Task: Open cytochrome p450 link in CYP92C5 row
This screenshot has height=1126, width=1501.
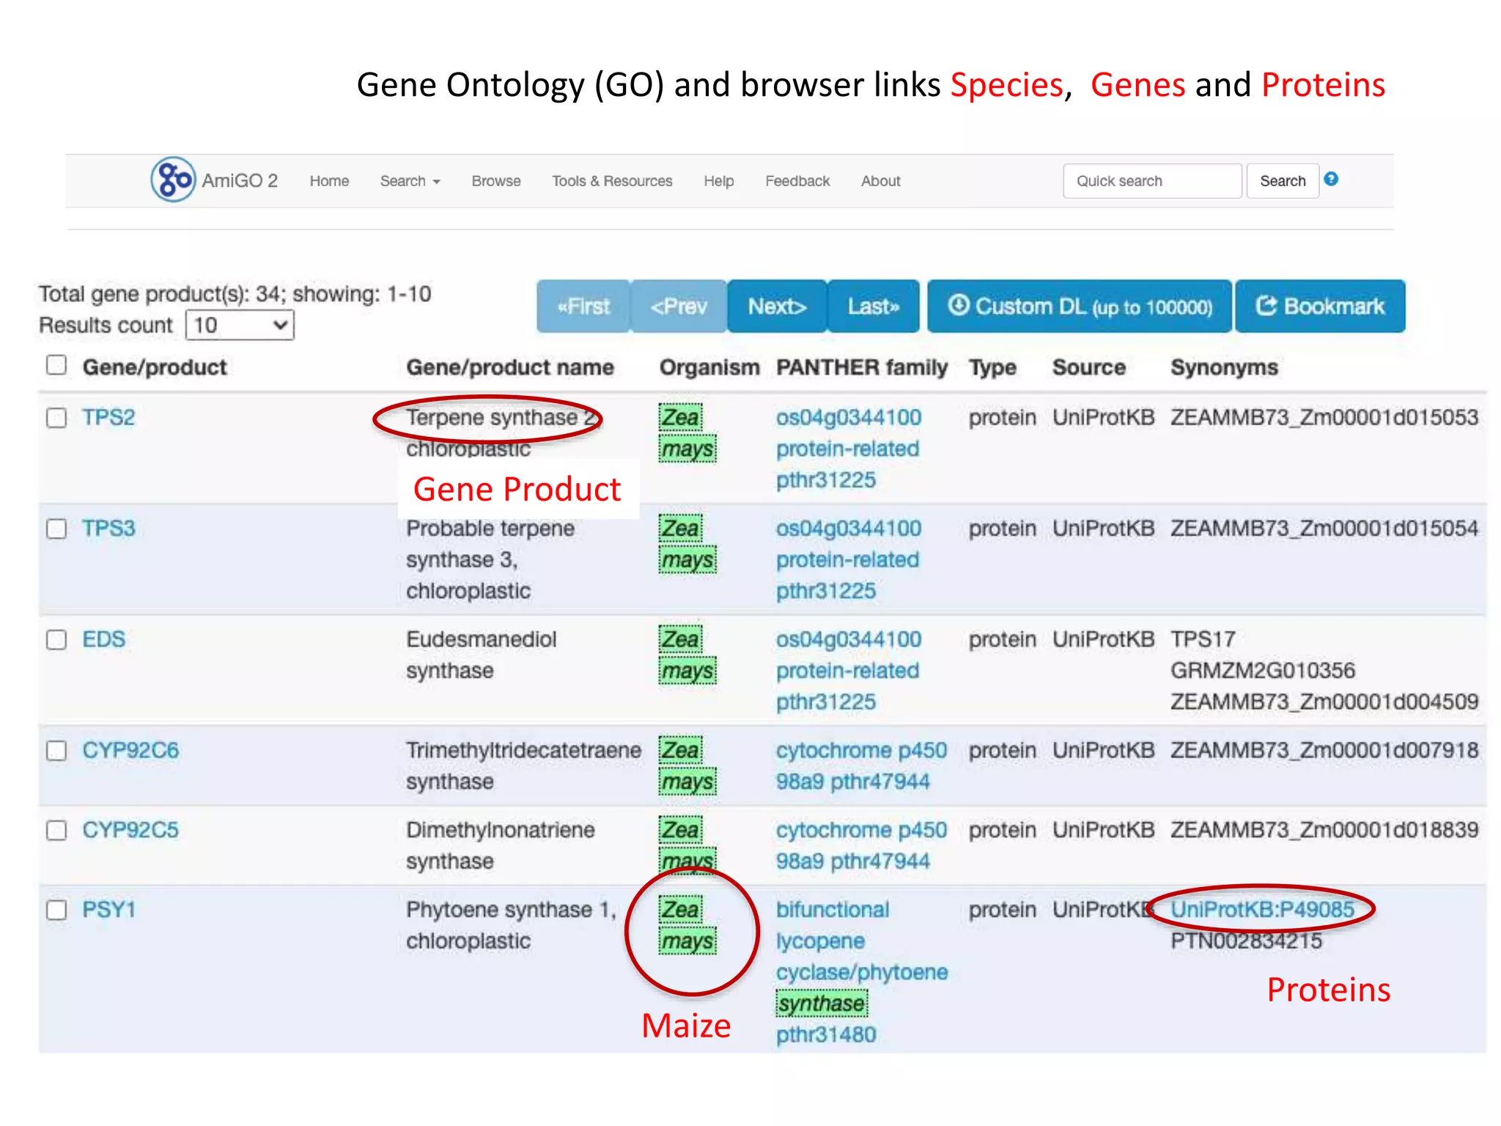Action: pos(861,846)
